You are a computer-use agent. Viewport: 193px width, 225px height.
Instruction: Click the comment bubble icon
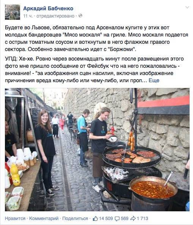click(x=117, y=219)
